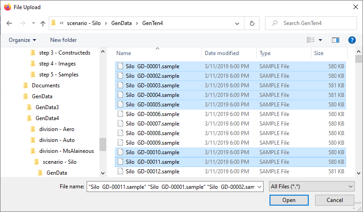Viewport: 363px width, 212px height.
Task: Open the Organize menu
Action: [x=22, y=40]
